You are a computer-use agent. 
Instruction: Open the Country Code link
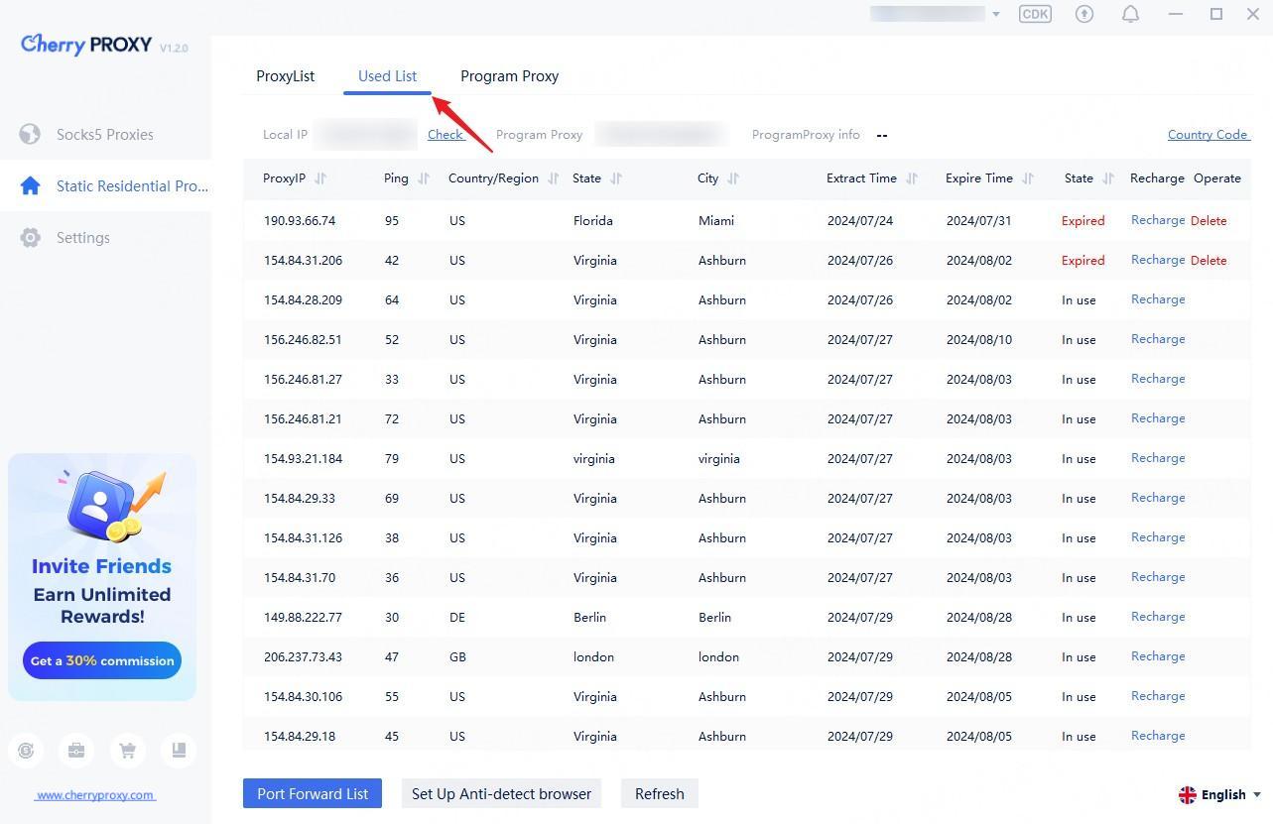(1208, 135)
